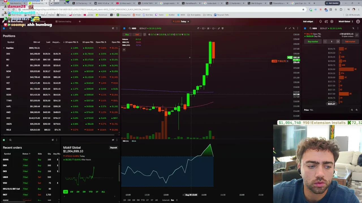Open the Today P&L pill dropdown
The image size is (362, 203).
point(182,21)
